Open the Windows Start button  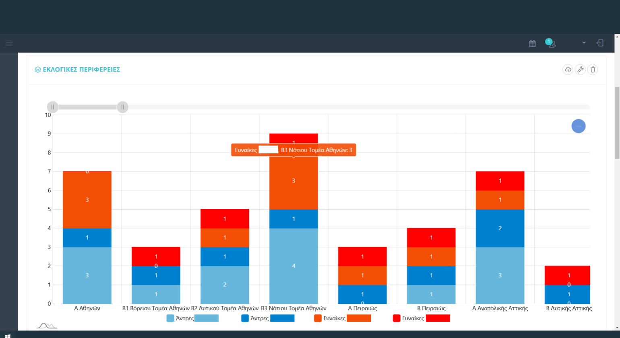tap(7, 335)
